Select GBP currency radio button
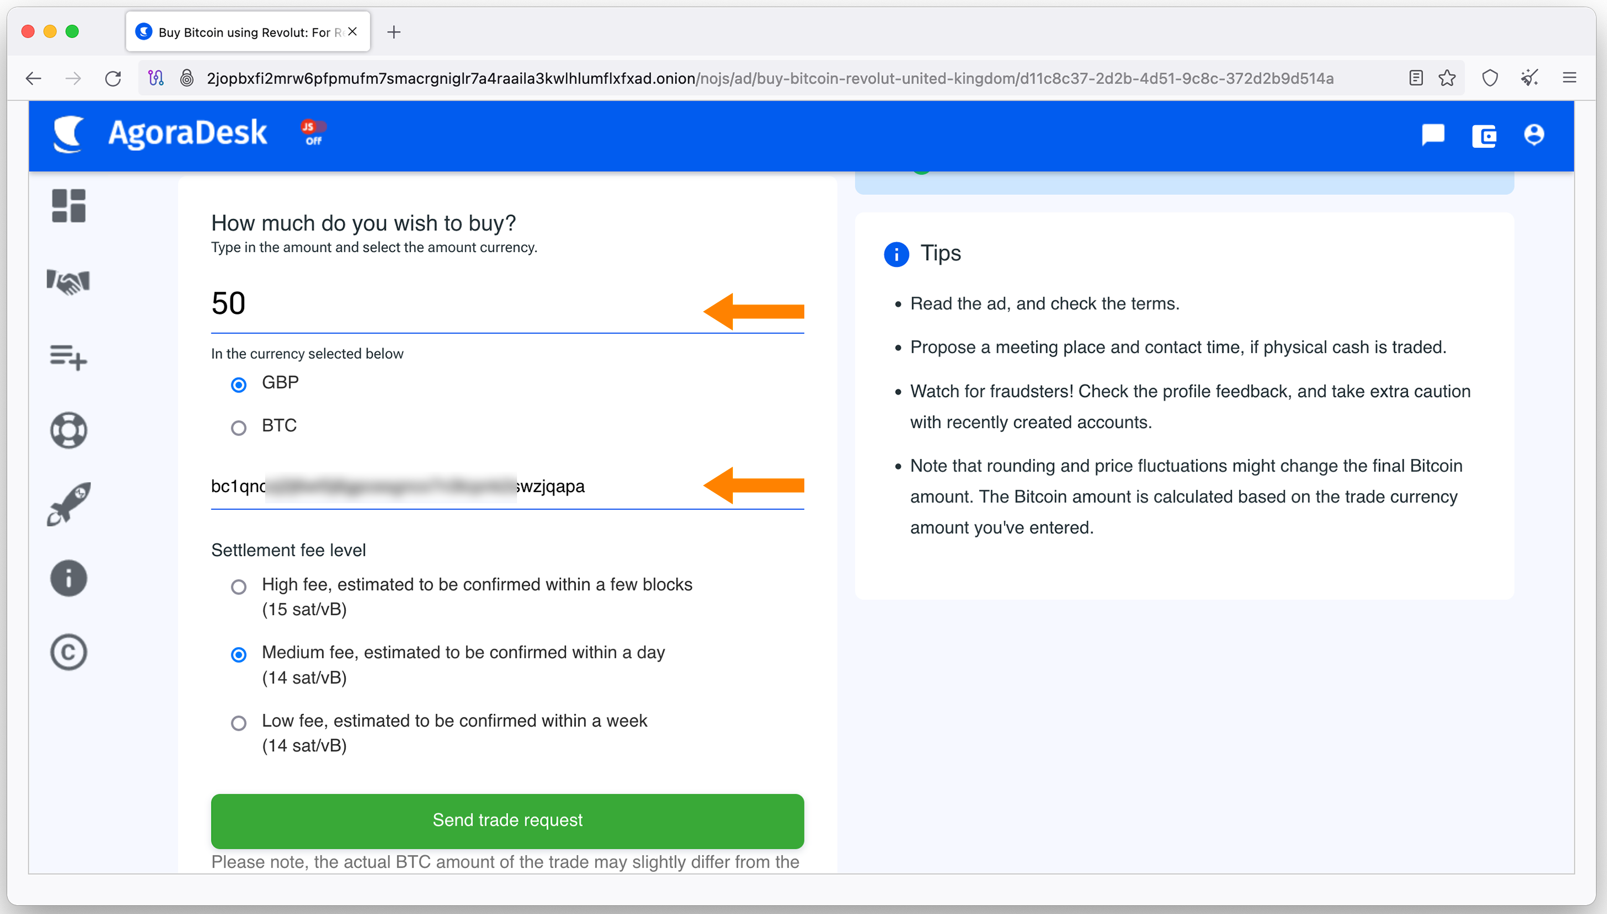Screen dimensions: 1607x914 (x=239, y=385)
